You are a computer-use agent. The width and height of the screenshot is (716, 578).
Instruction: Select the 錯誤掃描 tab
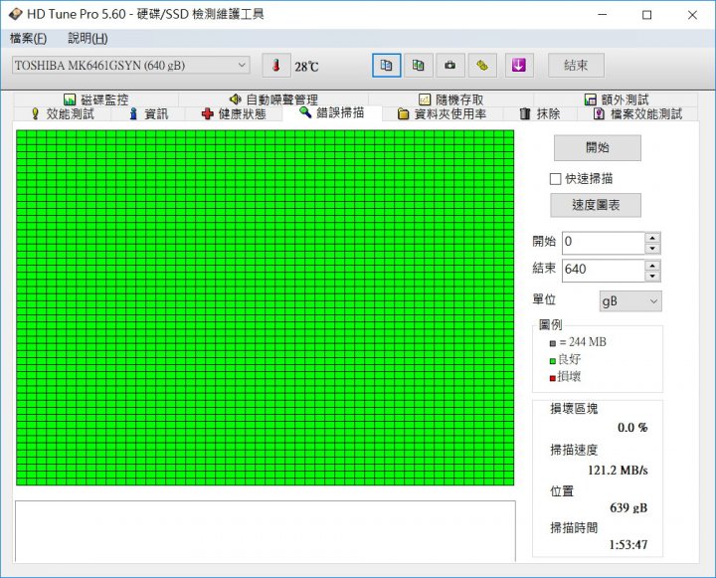tap(332, 112)
